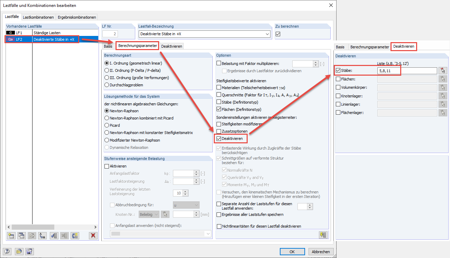Switch to the Lastkombinationen tab
This screenshot has height=258, width=450.
pyautogui.click(x=38, y=17)
